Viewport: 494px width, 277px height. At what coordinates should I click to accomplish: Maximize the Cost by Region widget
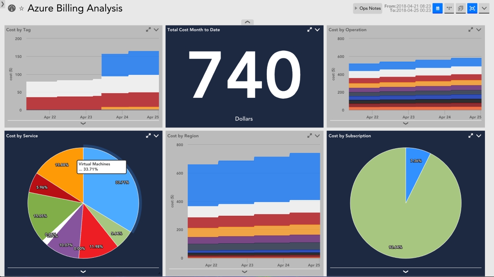310,136
